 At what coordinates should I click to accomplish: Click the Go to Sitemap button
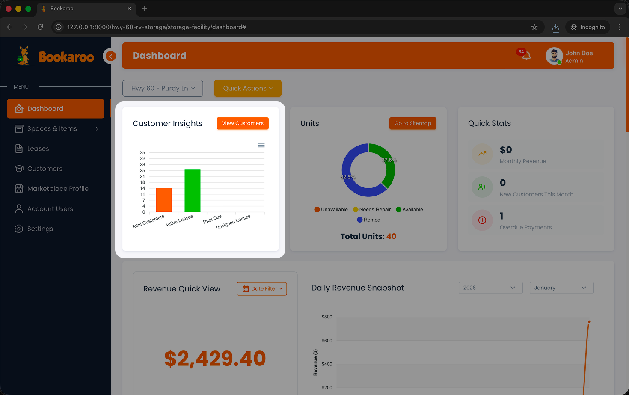(412, 123)
